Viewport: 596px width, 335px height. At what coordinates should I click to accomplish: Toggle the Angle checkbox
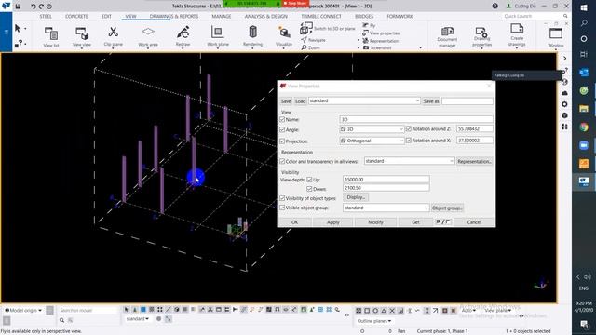point(282,129)
